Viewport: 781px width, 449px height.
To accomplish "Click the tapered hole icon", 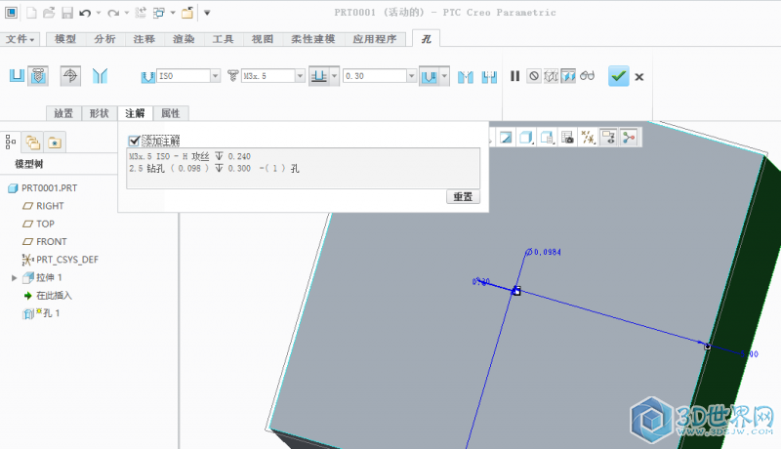I will pos(101,76).
